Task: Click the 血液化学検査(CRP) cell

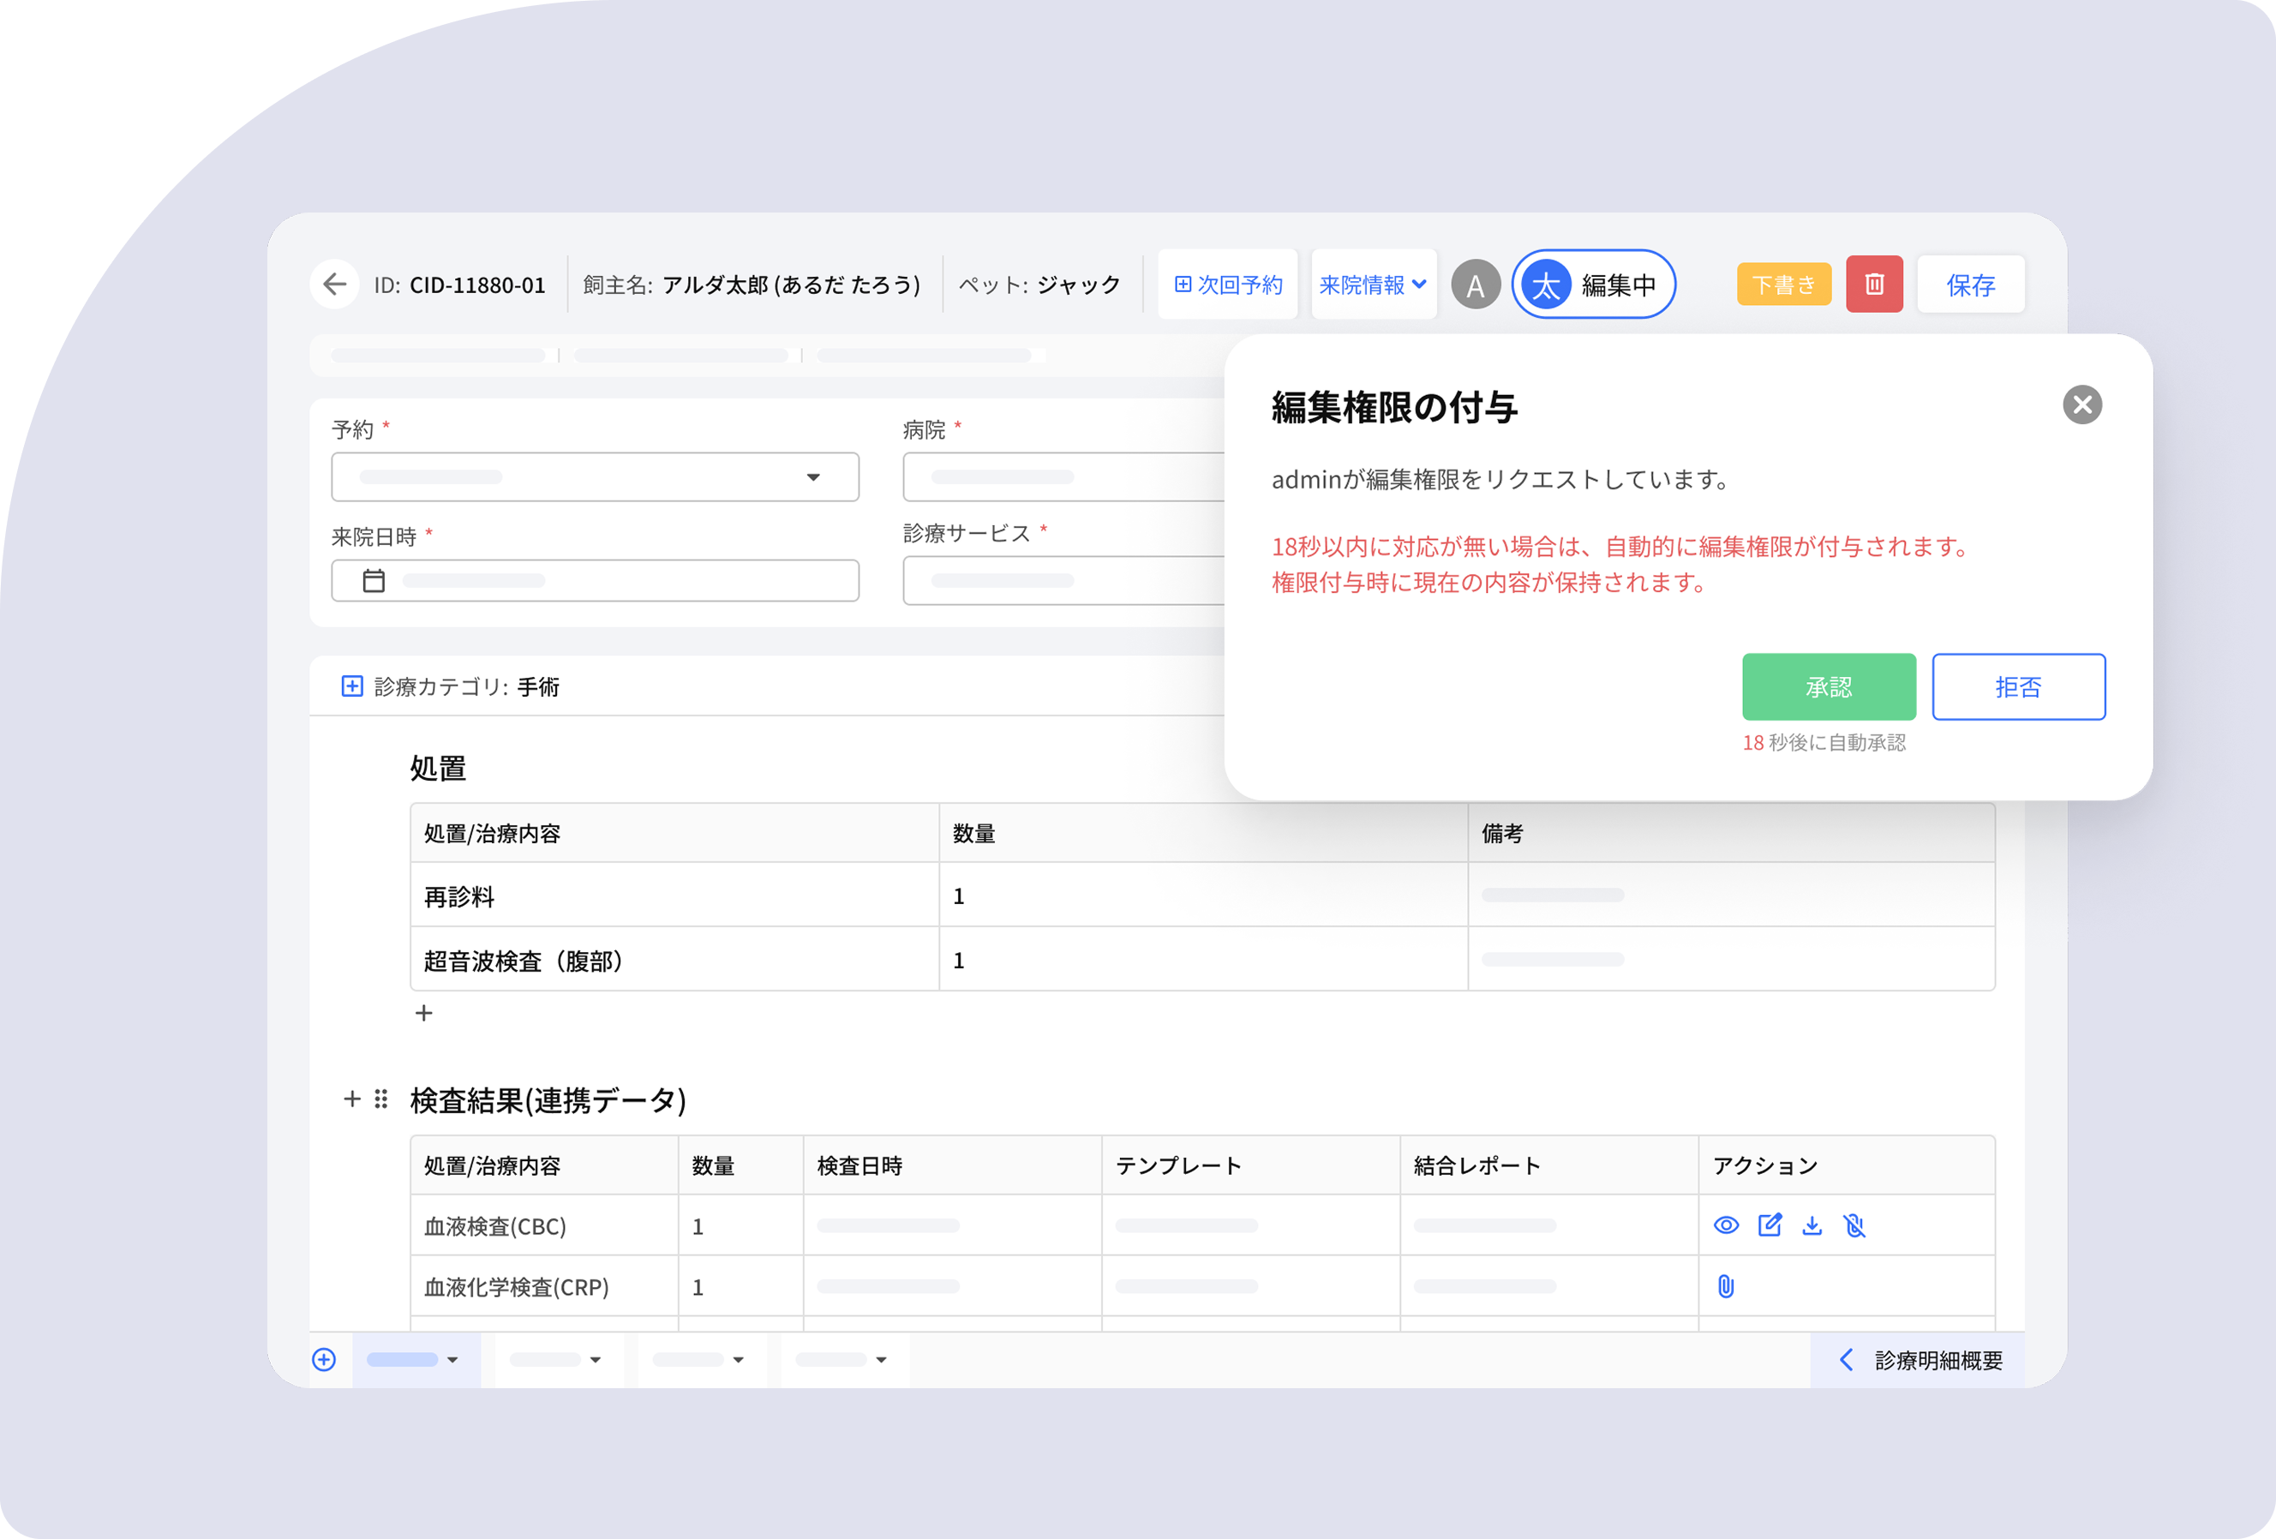Action: pos(543,1285)
